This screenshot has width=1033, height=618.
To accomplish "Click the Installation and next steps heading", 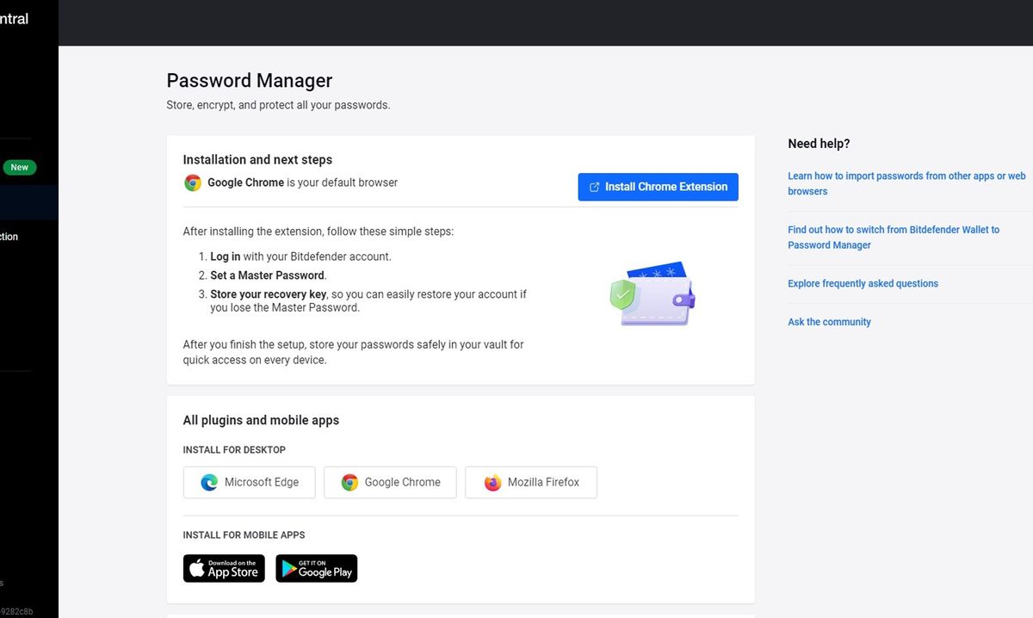I will pos(257,160).
